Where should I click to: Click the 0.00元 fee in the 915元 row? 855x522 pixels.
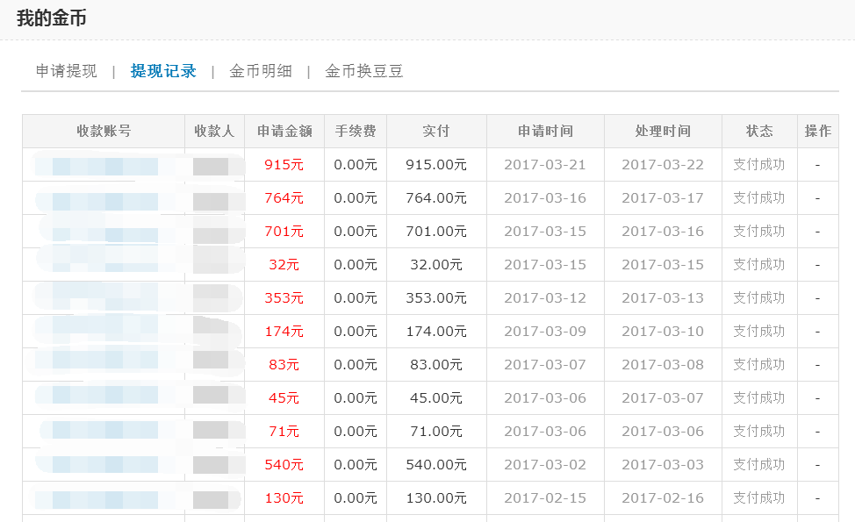(356, 165)
